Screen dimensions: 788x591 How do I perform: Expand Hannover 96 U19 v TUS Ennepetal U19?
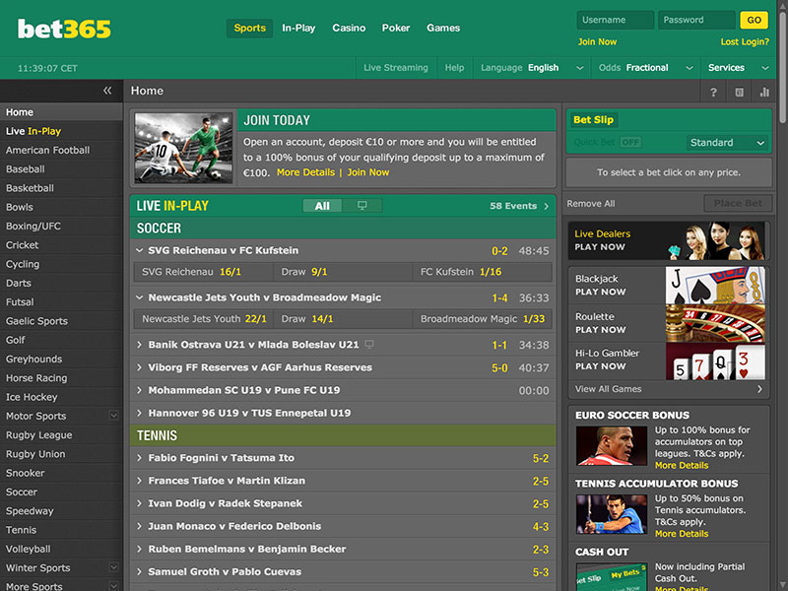139,413
